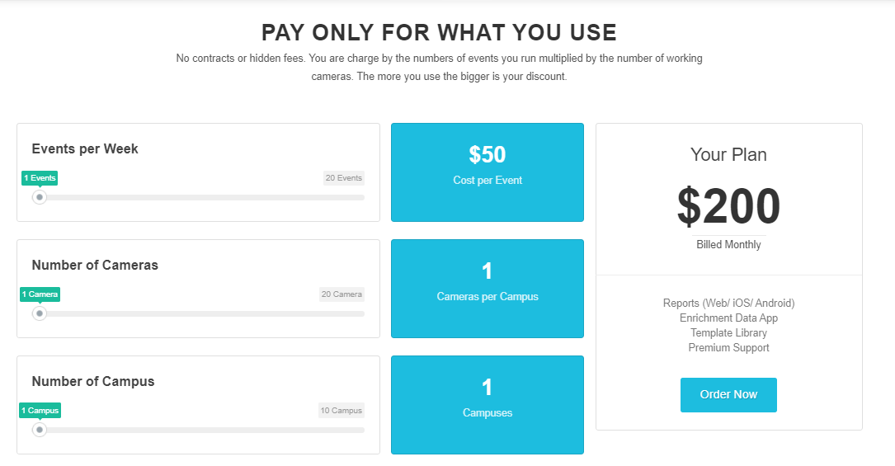Viewport: 895px width, 466px height.
Task: Click the Order Now button
Action: [x=728, y=394]
